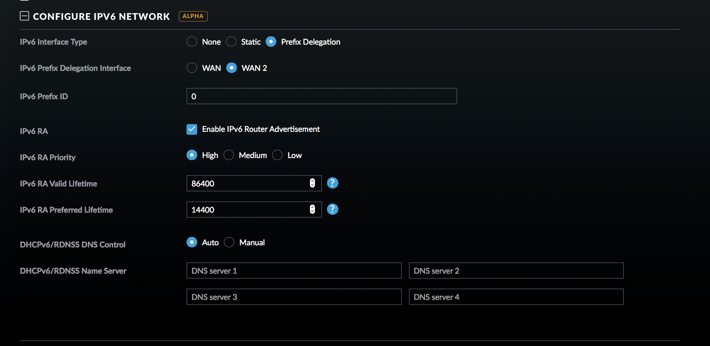This screenshot has width=710, height=346.
Task: Select WAN as prefix delegation interface
Action: (x=192, y=68)
